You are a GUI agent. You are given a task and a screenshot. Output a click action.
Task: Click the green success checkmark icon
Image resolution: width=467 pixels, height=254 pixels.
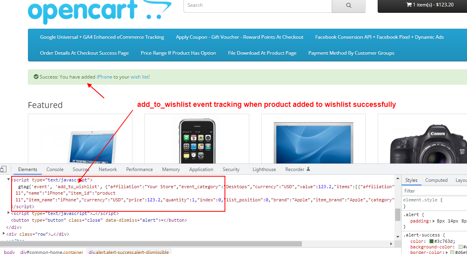pos(36,77)
